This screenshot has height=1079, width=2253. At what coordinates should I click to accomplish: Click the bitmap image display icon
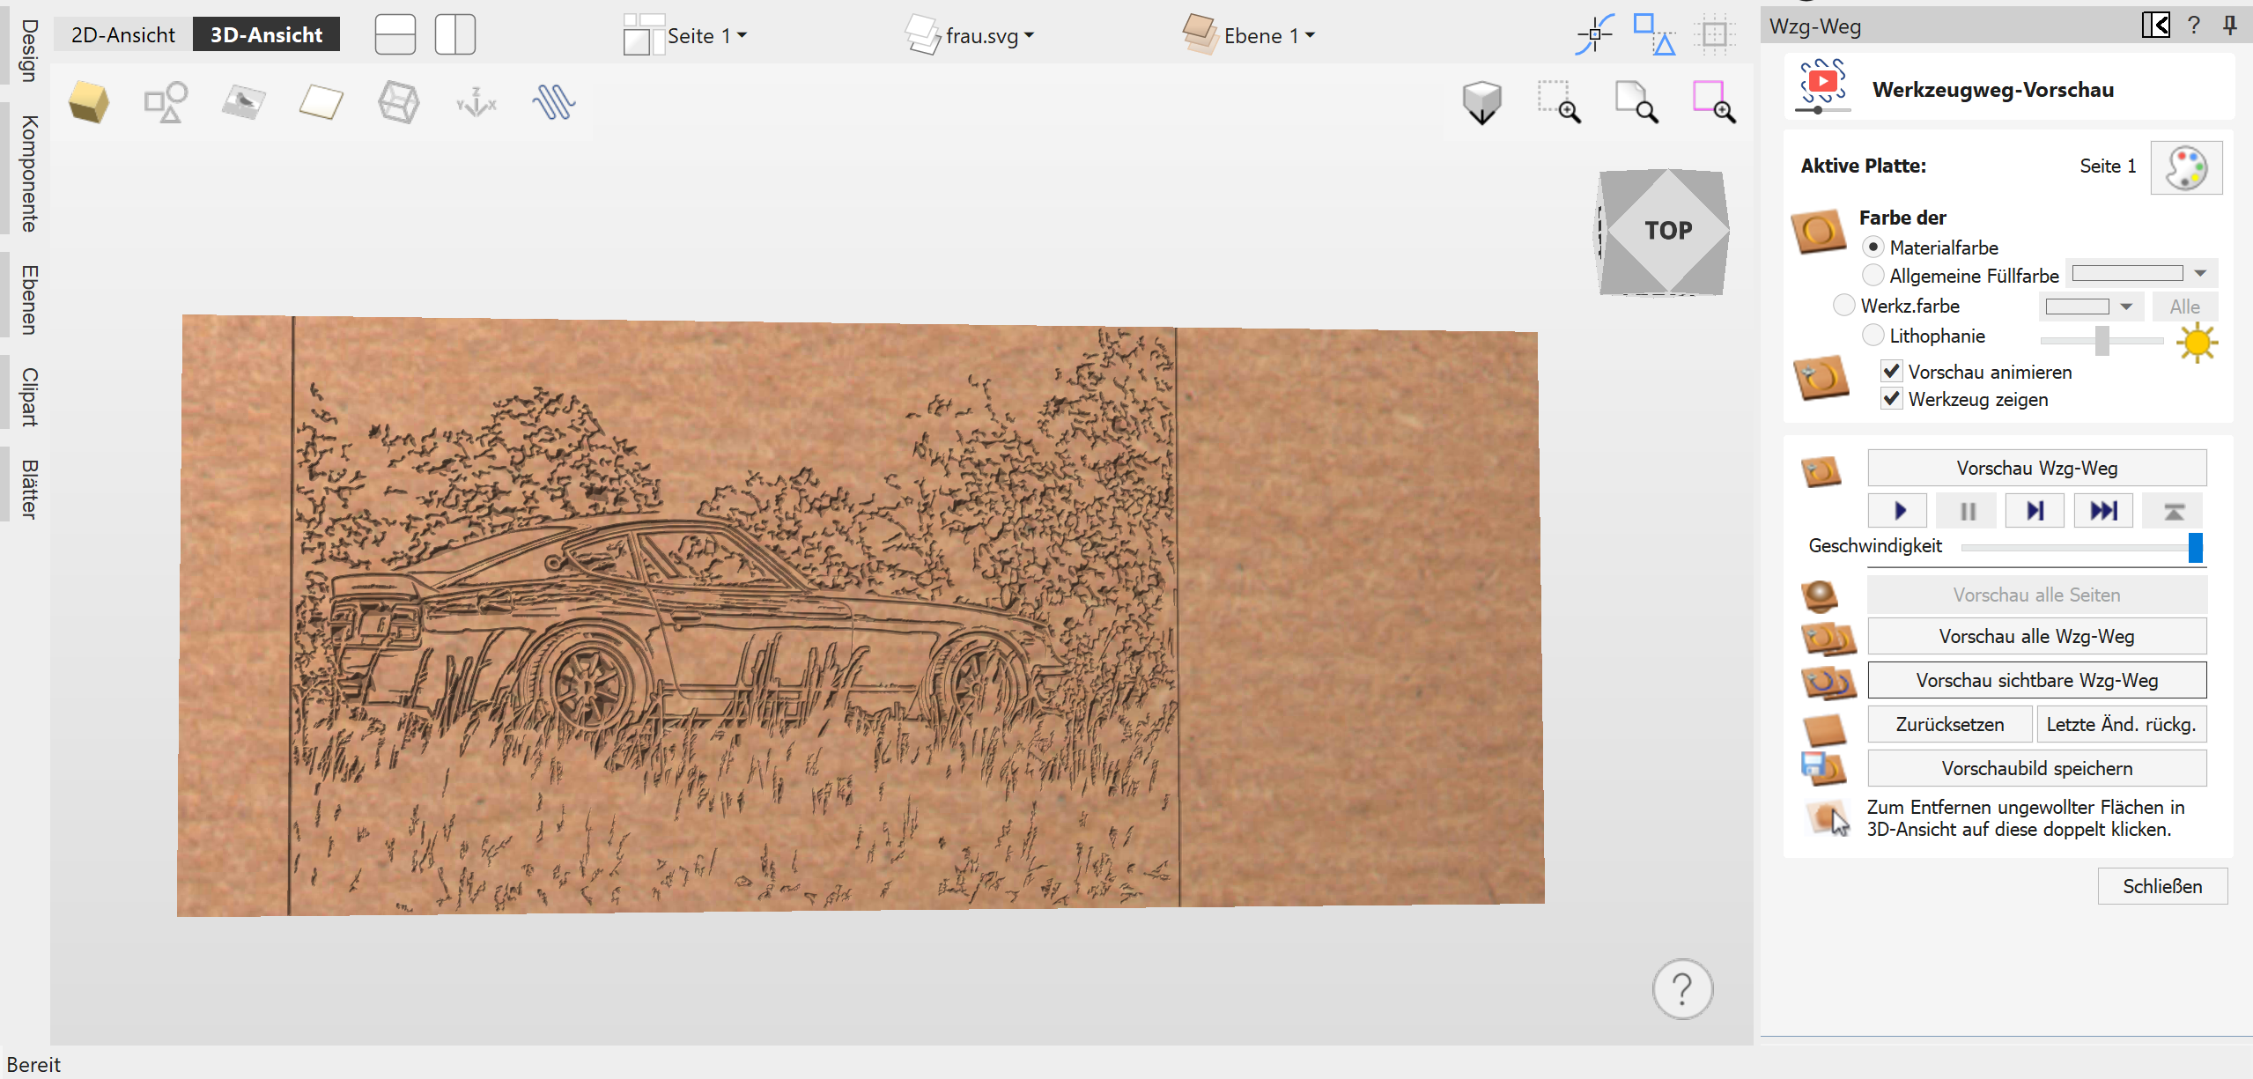[x=243, y=103]
